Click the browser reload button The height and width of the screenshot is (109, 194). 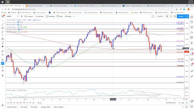(9, 9)
